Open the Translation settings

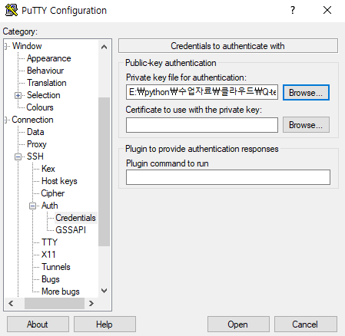(x=47, y=83)
